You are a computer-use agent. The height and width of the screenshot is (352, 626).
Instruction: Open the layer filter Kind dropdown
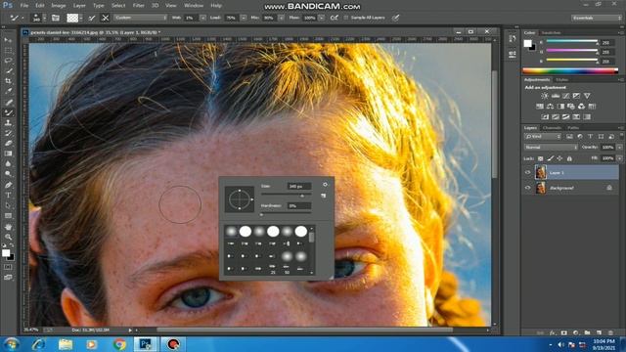coord(543,137)
